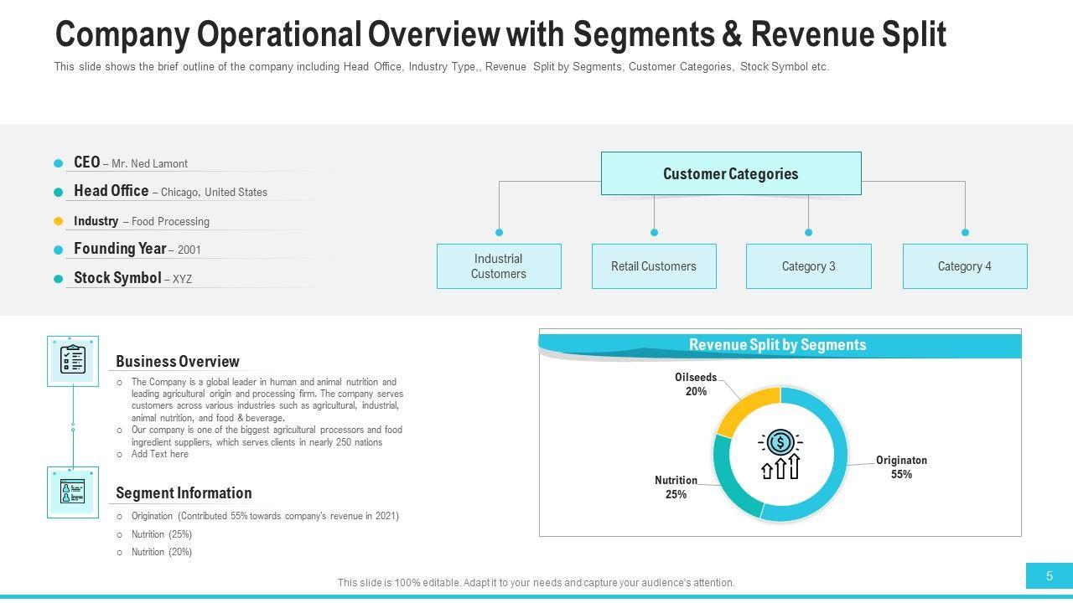Image resolution: width=1073 pixels, height=603 pixels.
Task: Click the connector dot above Category 3
Action: (x=808, y=232)
